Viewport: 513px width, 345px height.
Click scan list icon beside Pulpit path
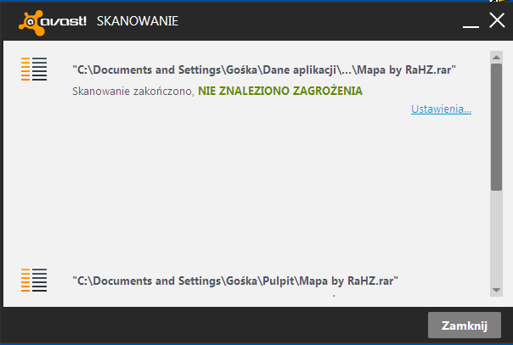tap(34, 280)
